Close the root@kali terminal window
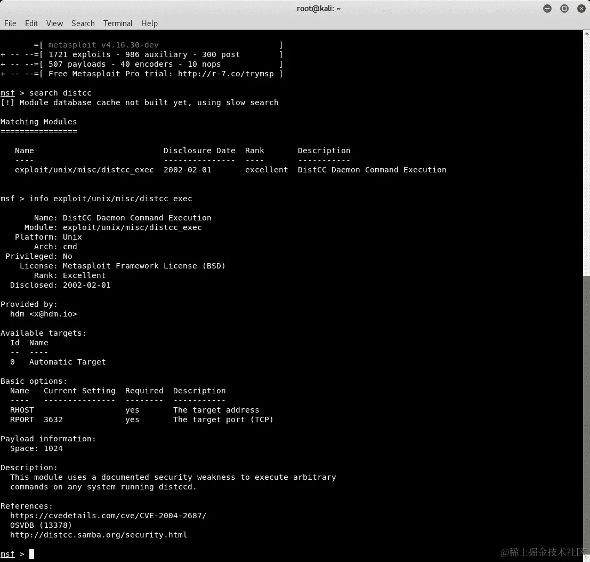Image resolution: width=590 pixels, height=562 pixels. coord(581,9)
